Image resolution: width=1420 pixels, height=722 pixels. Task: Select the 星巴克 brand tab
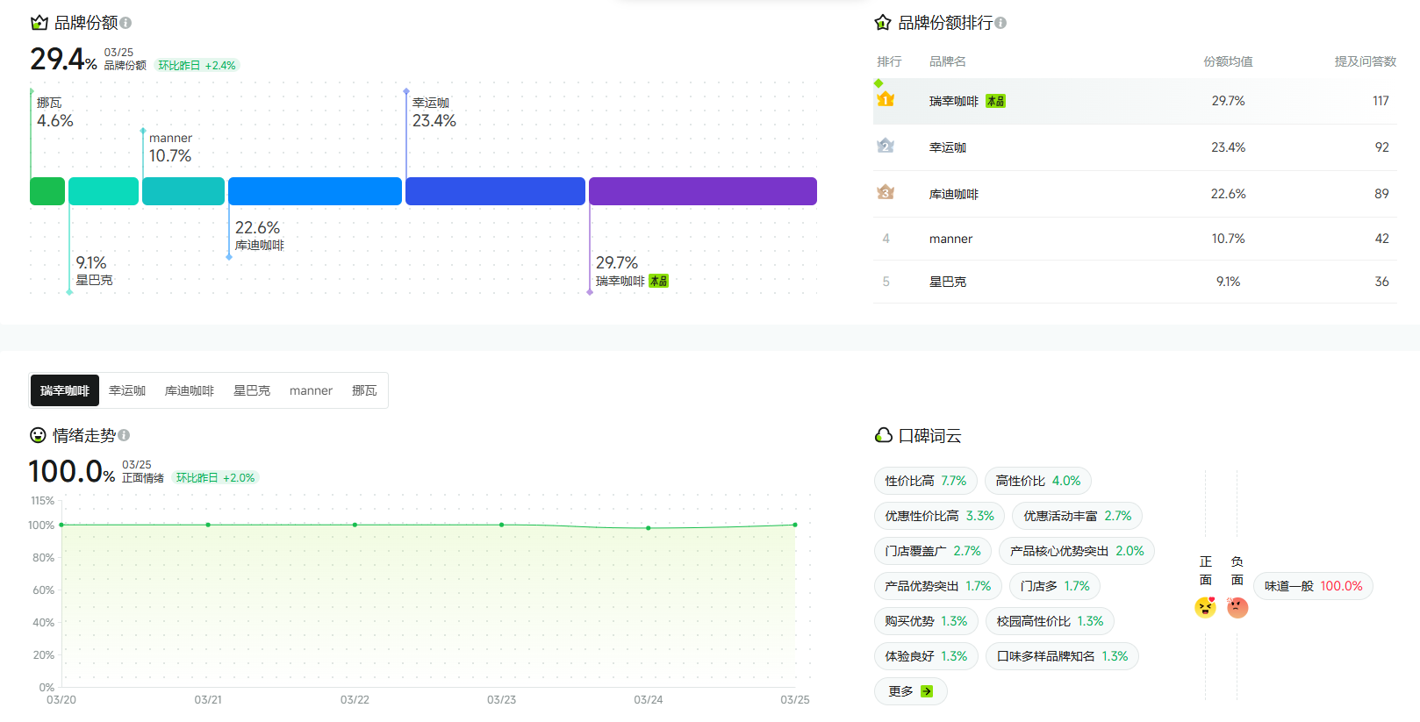[252, 390]
